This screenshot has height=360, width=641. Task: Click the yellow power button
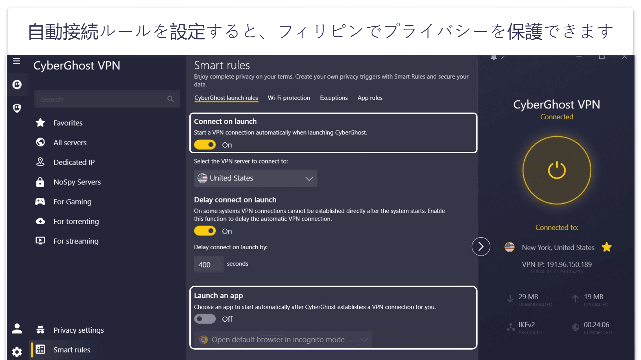(556, 170)
